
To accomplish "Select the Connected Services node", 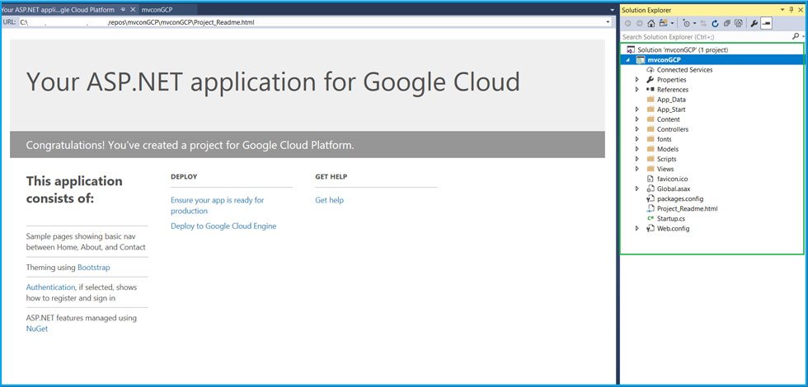I will [684, 70].
